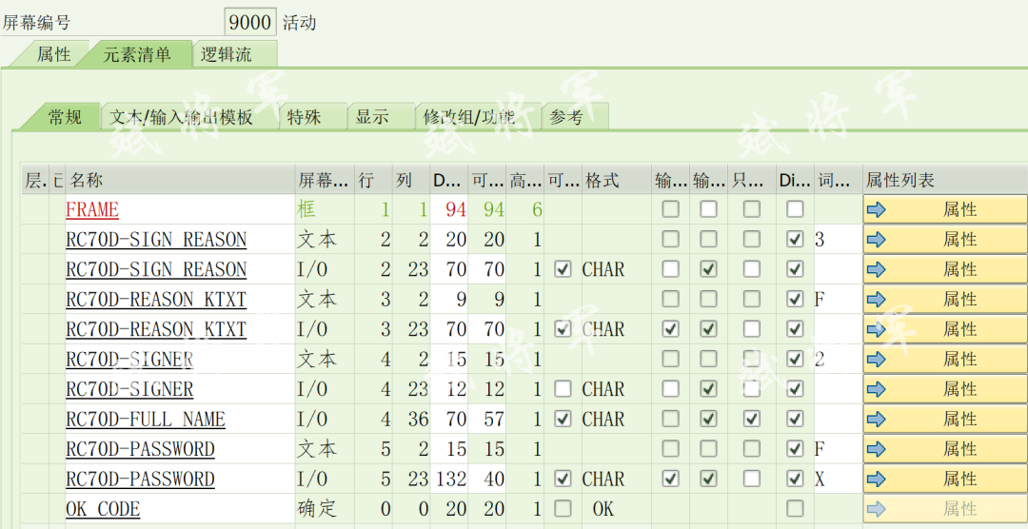
Task: Open RC70D-SIGNER in the 文本 row
Action: (x=129, y=360)
